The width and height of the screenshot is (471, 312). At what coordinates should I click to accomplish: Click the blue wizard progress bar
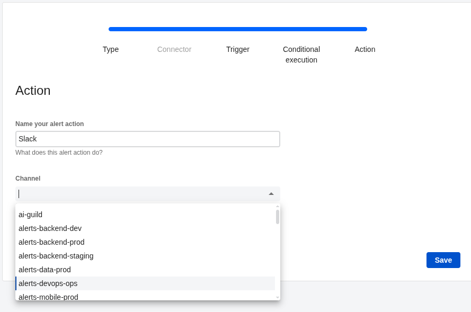(x=238, y=29)
